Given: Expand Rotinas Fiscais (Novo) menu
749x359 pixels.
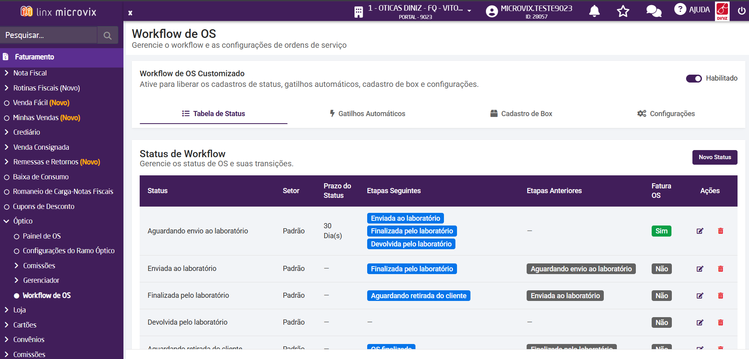Looking at the screenshot, I should click(x=6, y=88).
